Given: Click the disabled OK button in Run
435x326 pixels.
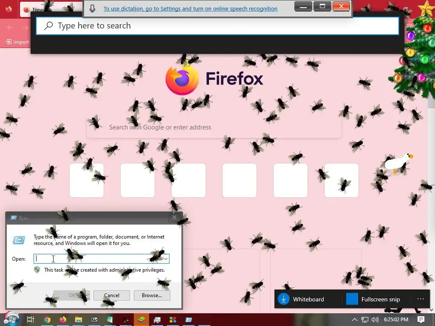Looking at the screenshot, I should pos(71,295).
